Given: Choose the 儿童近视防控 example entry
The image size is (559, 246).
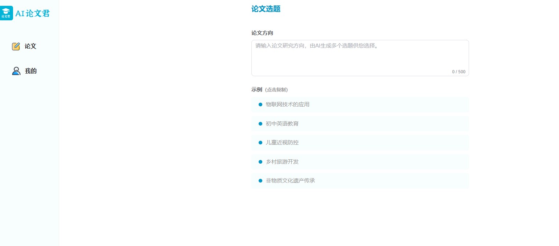Looking at the screenshot, I should click(282, 143).
